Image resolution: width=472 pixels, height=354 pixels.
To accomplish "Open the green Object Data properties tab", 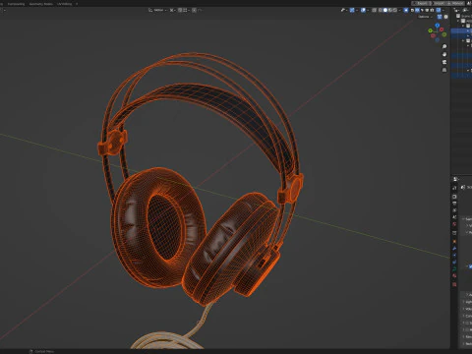I will (454, 269).
